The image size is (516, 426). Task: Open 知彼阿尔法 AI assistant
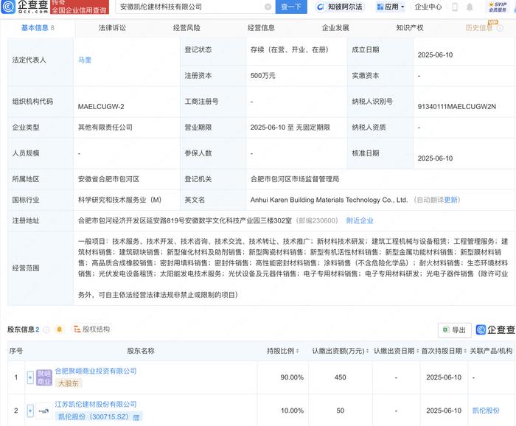click(x=340, y=7)
